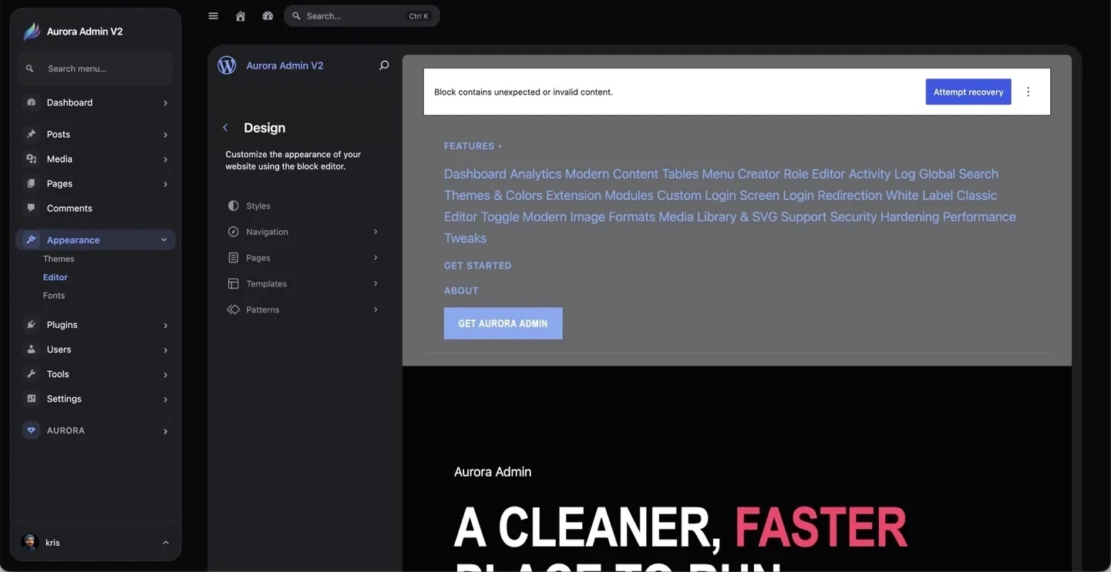Open the home icon in top bar

pyautogui.click(x=241, y=15)
